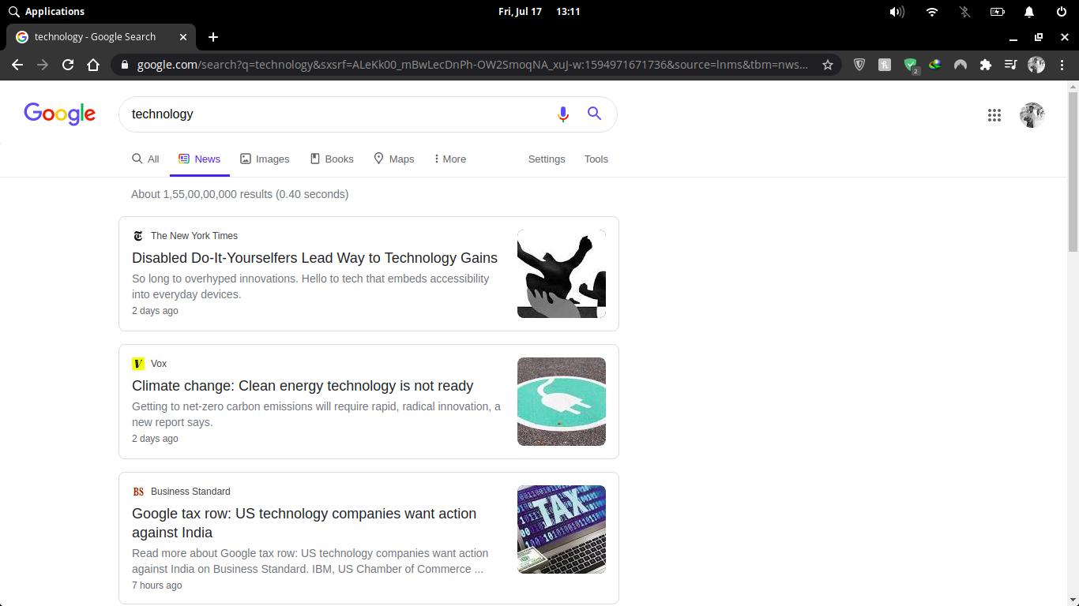Screen dimensions: 1079x606
Task: Open the Tools options
Action: click(x=596, y=159)
